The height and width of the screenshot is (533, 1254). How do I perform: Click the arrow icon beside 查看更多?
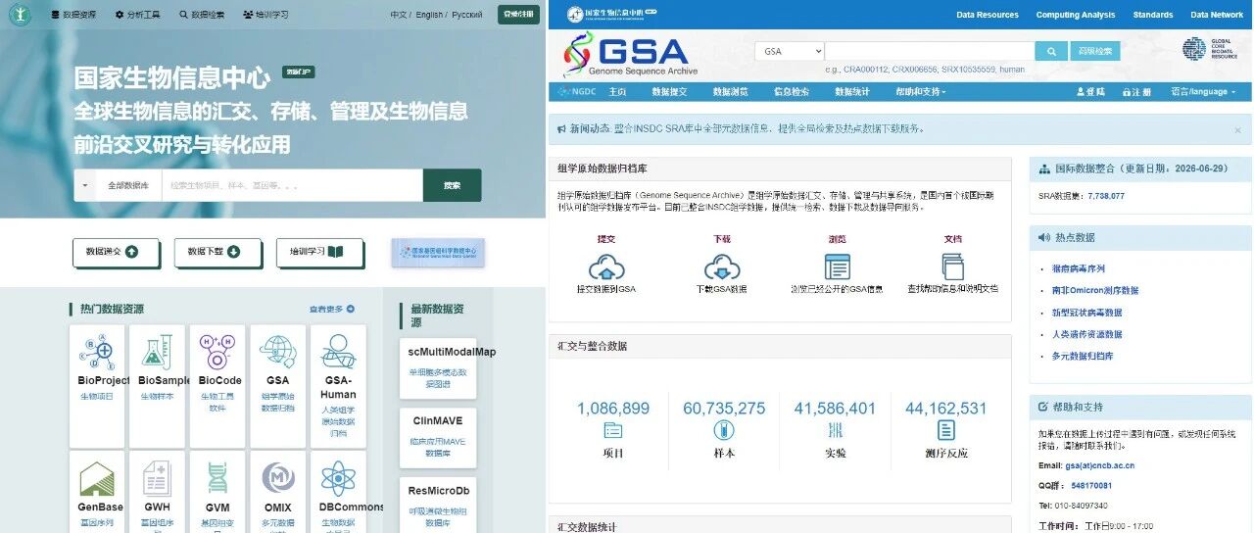[x=351, y=309]
